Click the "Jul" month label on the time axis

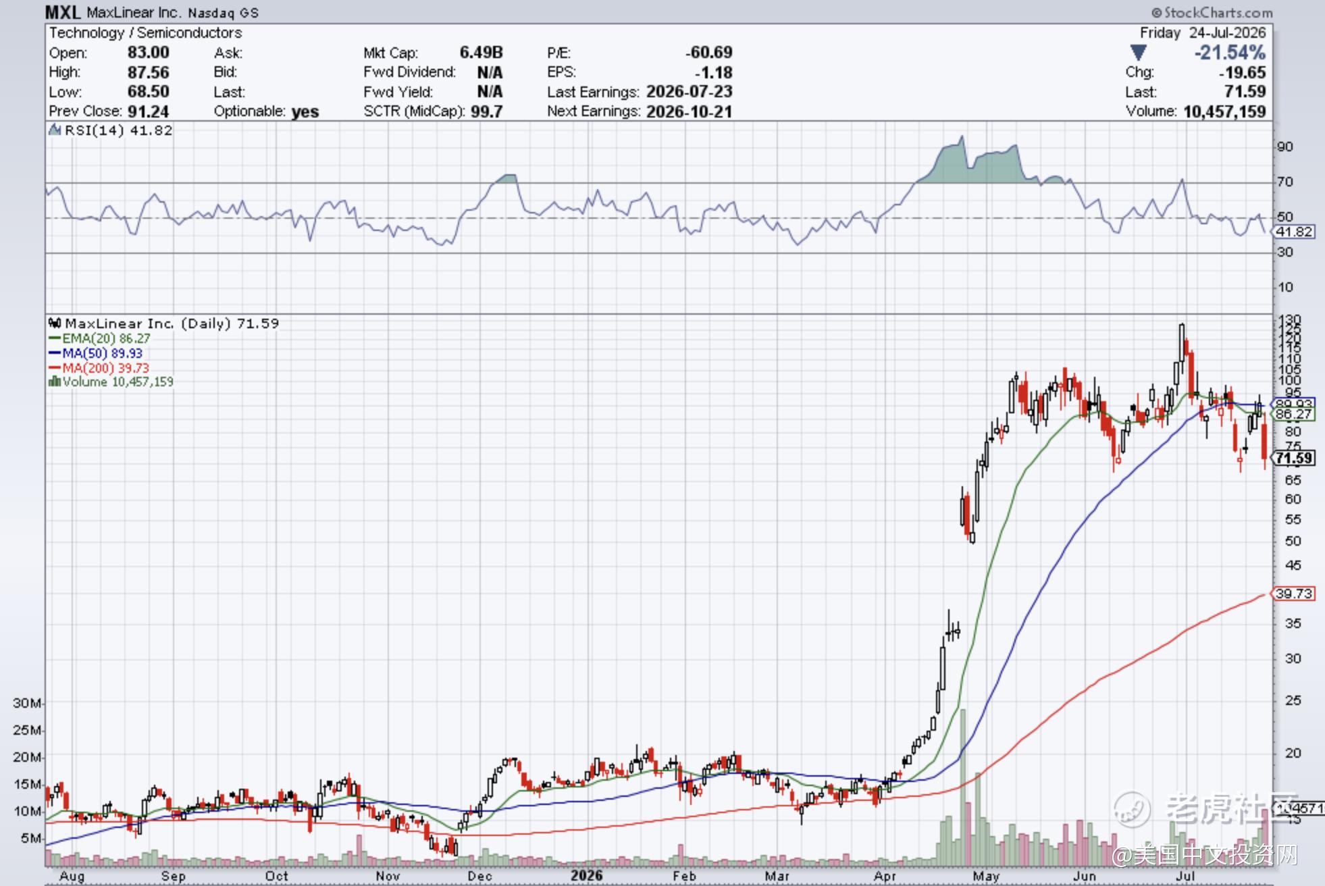(x=1186, y=877)
